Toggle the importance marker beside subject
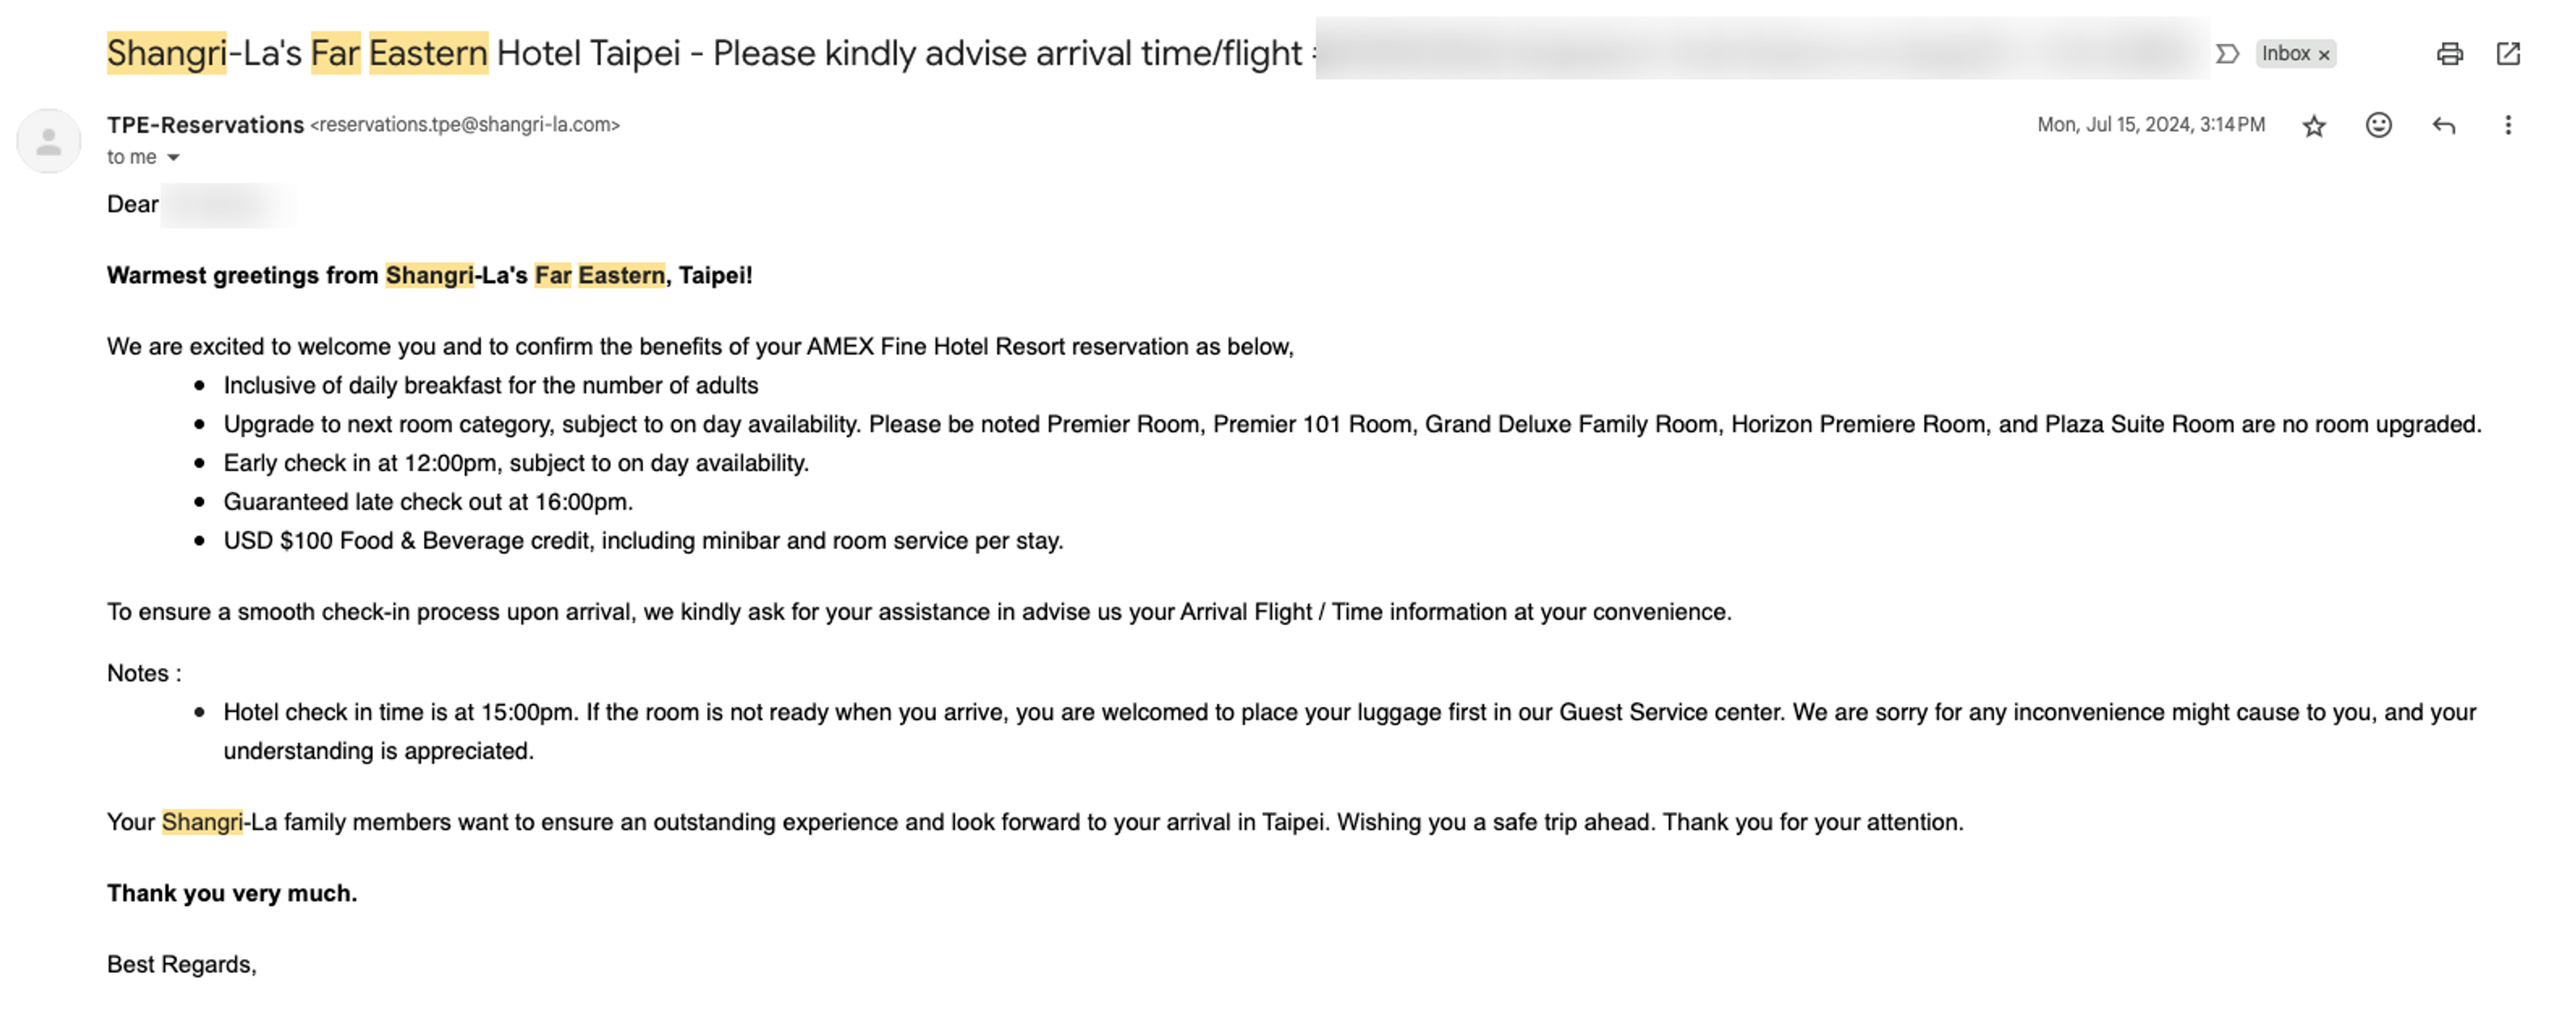The image size is (2576, 1032). [2227, 54]
